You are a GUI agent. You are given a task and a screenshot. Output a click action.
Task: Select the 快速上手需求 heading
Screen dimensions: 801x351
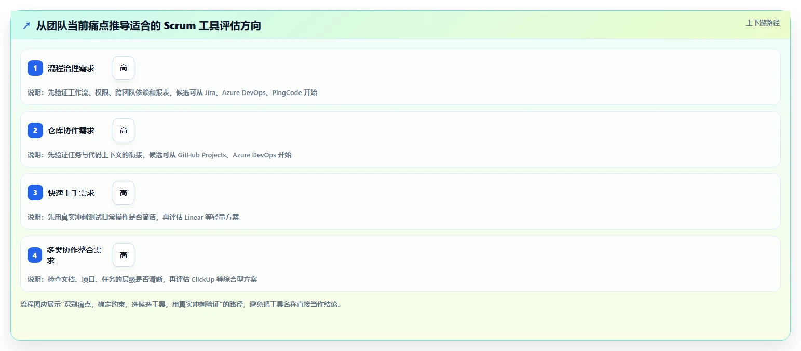click(x=71, y=193)
